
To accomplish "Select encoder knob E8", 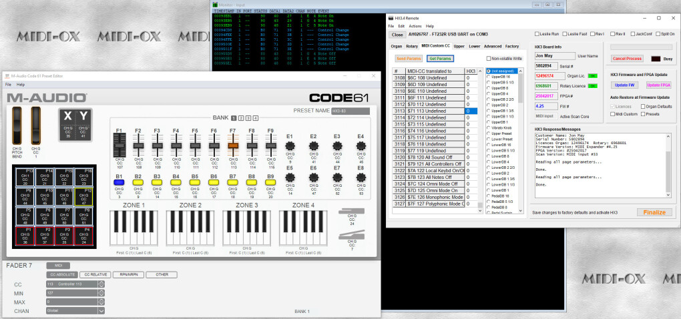I will (361, 178).
